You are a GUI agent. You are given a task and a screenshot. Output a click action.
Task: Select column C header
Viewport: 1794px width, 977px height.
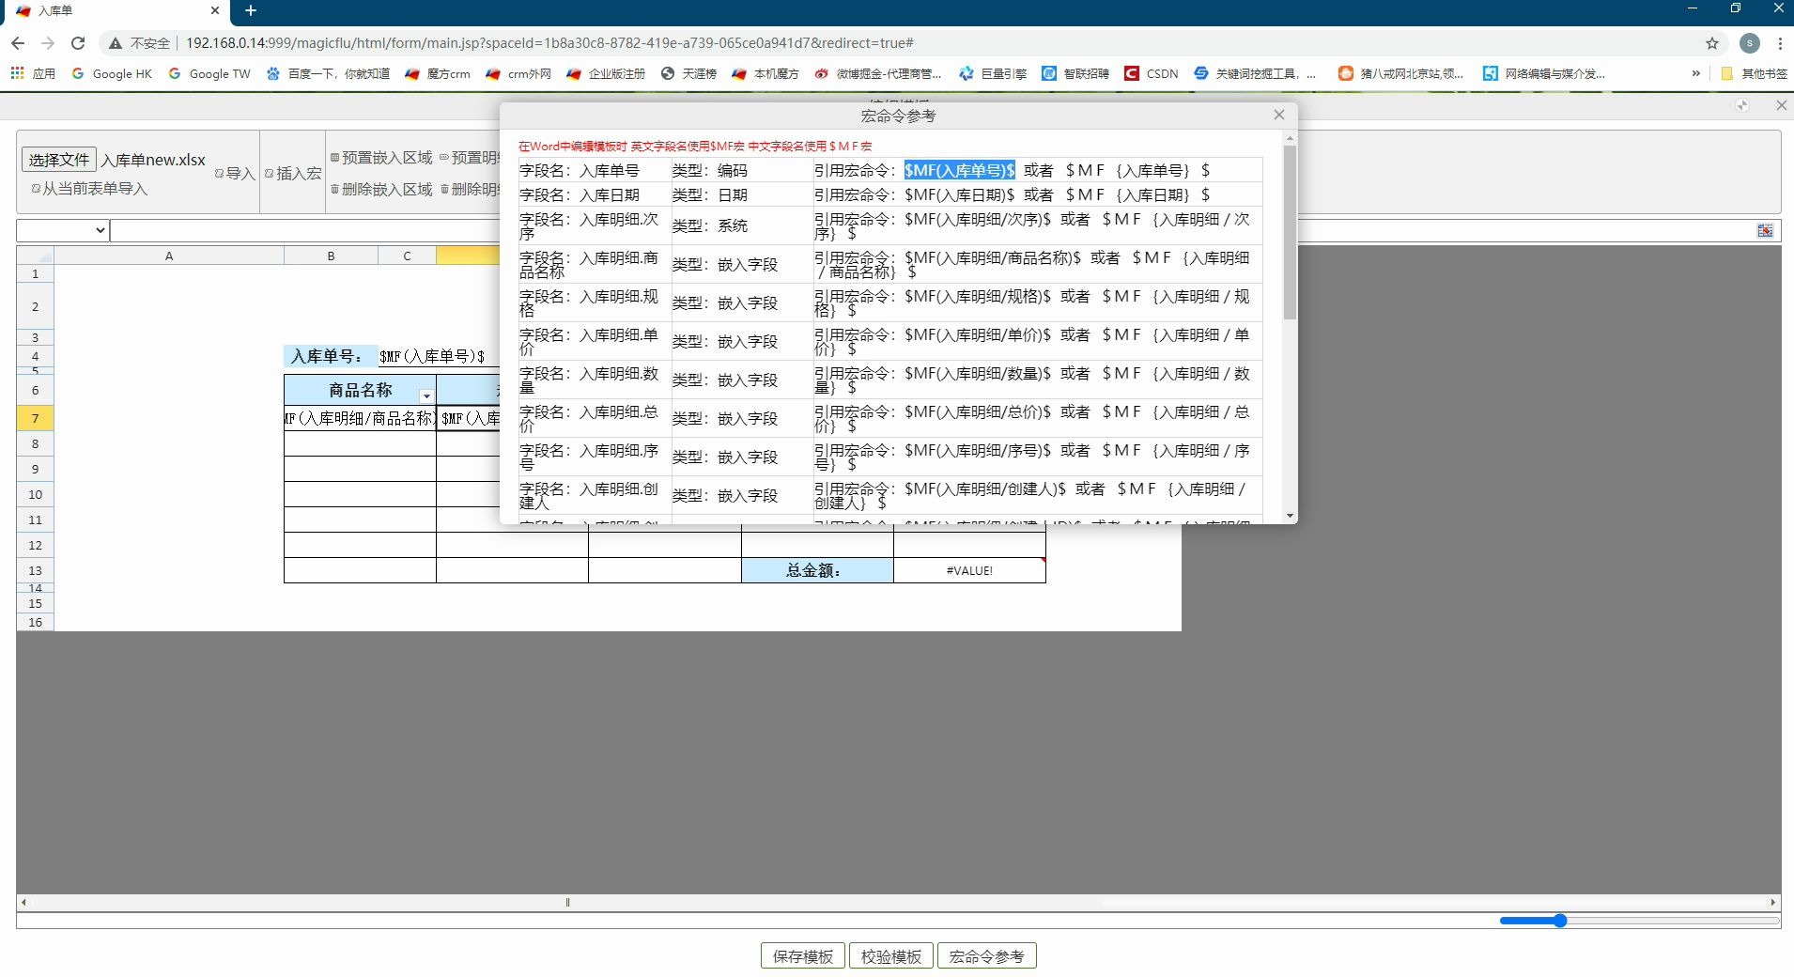point(407,256)
